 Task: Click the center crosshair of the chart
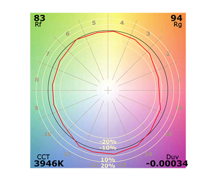(108, 90)
